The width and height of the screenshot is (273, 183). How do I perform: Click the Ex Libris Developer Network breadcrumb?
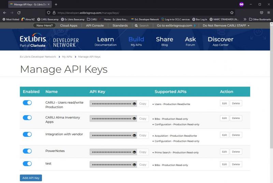[38, 57]
